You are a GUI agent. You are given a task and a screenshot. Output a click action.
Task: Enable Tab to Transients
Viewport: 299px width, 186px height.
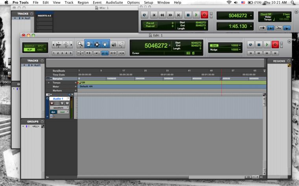click(89, 53)
